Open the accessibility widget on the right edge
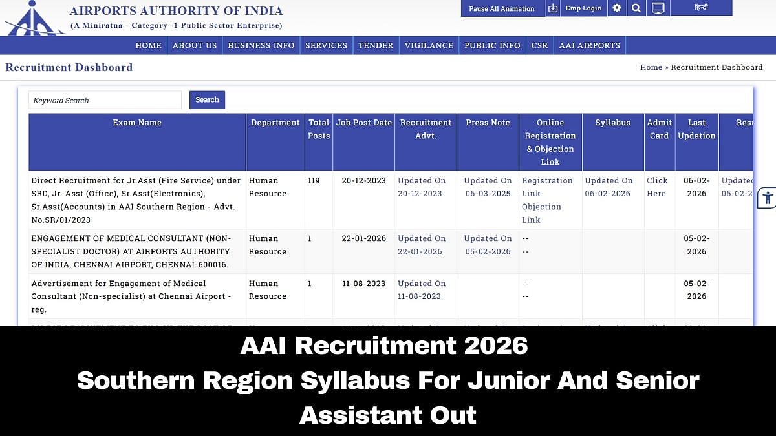Image resolution: width=776 pixels, height=436 pixels. tap(768, 198)
